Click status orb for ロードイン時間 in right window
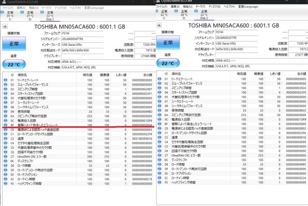This screenshot has height=206, width=308. 160,178
